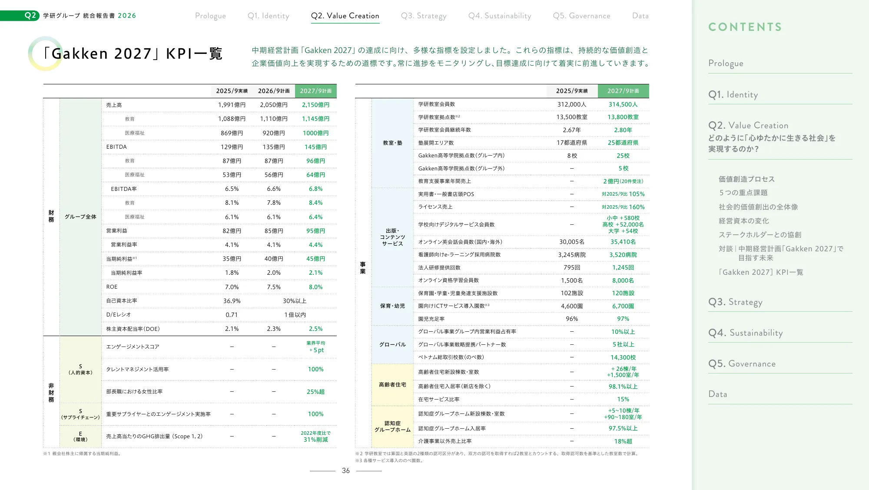The width and height of the screenshot is (869, 490).
Task: Click the エンゲージメントスコア row label
Action: 133,347
